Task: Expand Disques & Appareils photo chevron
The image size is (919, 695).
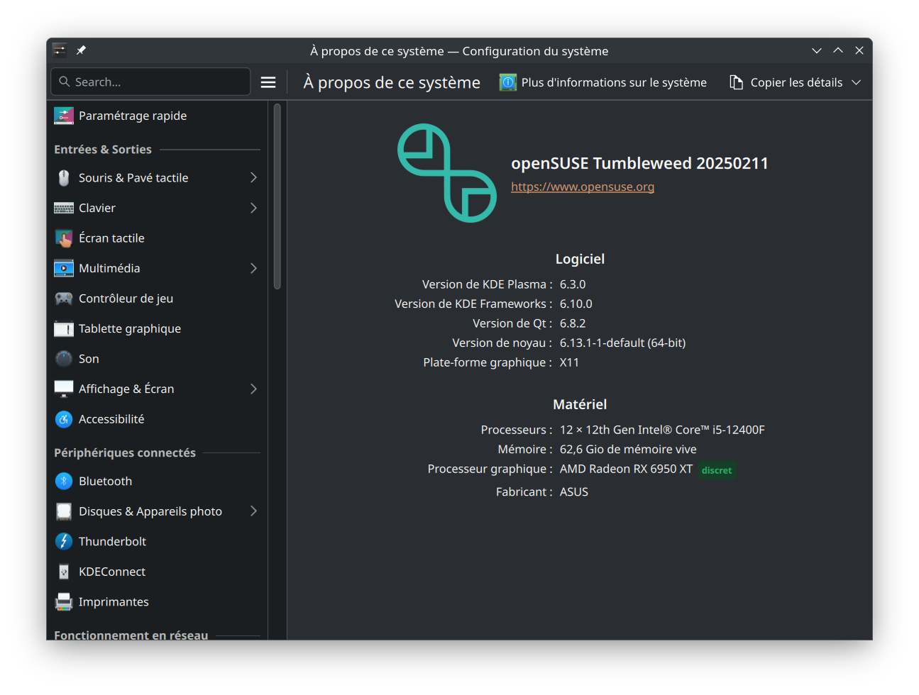Action: [x=253, y=511]
